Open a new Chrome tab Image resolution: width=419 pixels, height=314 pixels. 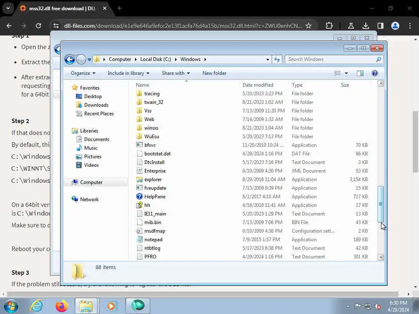pos(119,9)
